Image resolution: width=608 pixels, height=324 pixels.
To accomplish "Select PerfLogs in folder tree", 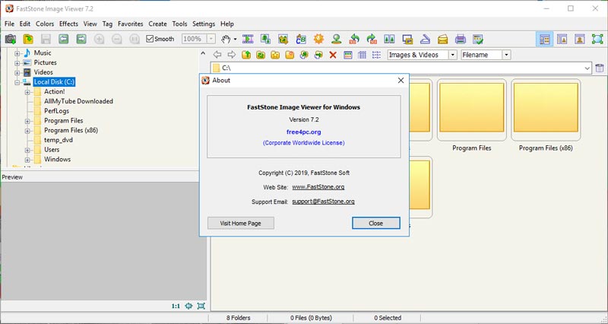I will (x=56, y=111).
